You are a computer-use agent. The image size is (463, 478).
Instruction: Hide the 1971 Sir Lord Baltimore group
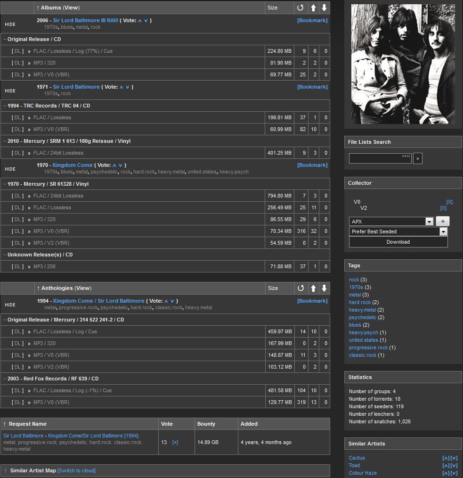tap(10, 91)
